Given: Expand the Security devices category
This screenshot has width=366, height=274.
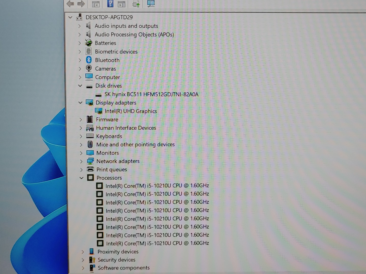Looking at the screenshot, I should (x=83, y=260).
